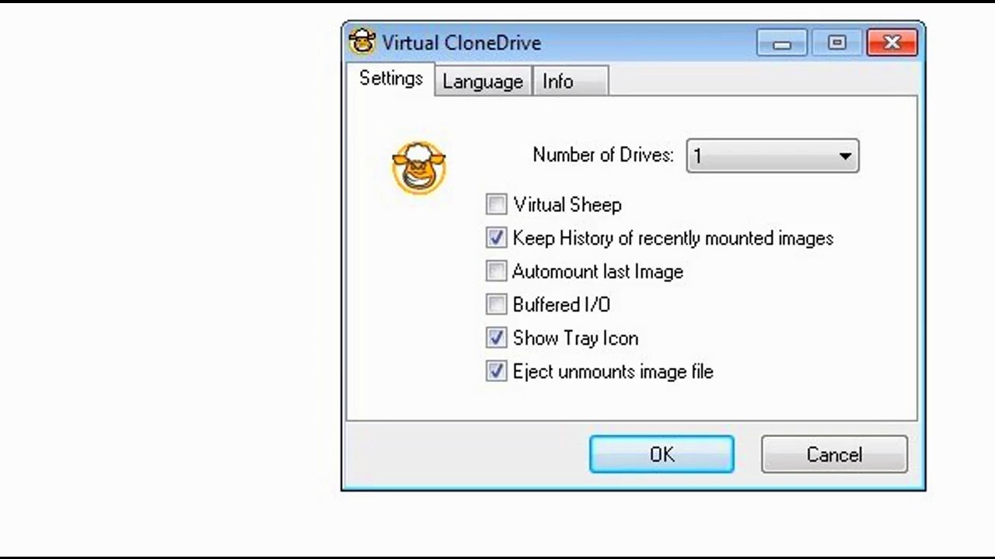Click the Cancel button
The image size is (995, 559).
(x=834, y=454)
